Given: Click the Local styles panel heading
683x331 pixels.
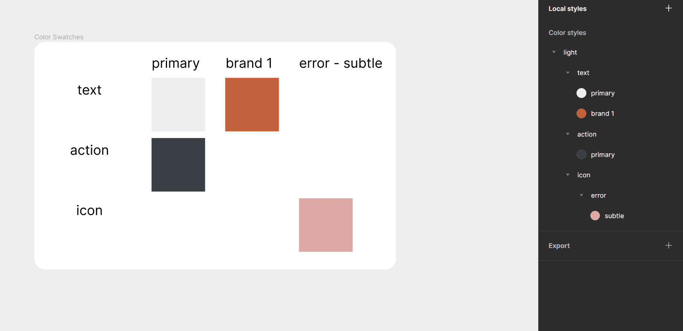Looking at the screenshot, I should [567, 9].
